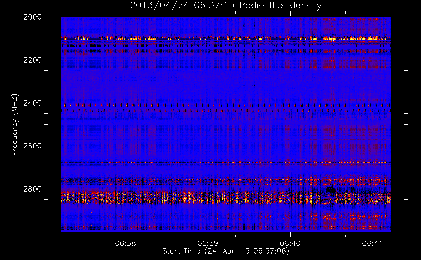This screenshot has height=260, width=421.
Task: Click the plot title "2013/04/24 06:37:13 Radio flux density"
Action: pyautogui.click(x=226, y=5)
